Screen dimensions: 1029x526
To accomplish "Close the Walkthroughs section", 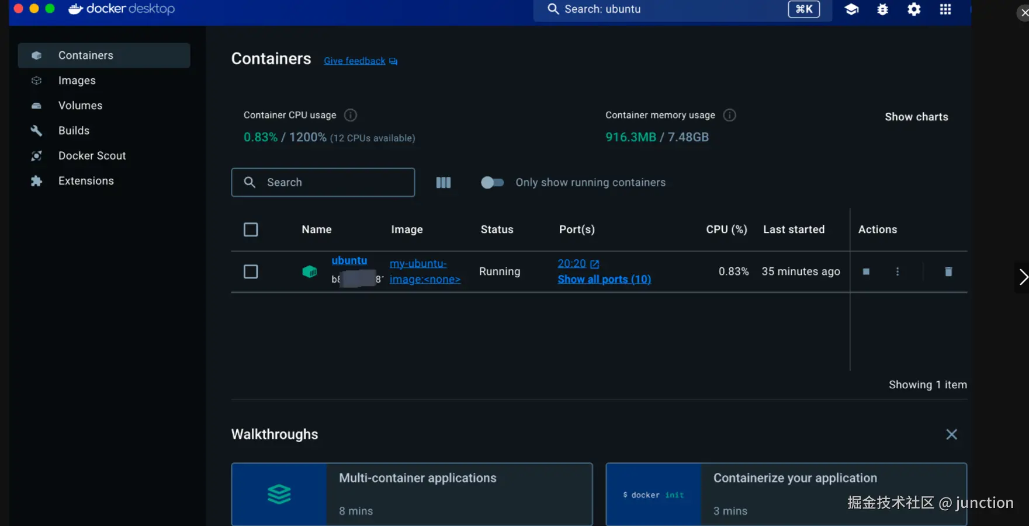I will pos(951,434).
